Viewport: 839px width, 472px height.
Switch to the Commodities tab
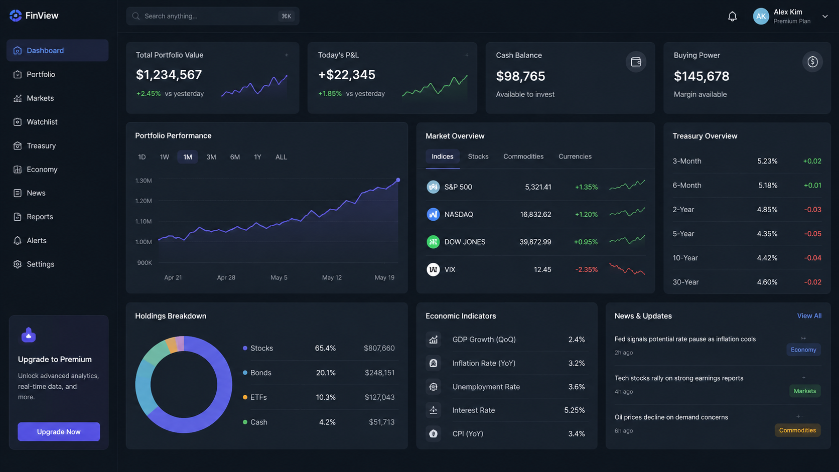(523, 156)
